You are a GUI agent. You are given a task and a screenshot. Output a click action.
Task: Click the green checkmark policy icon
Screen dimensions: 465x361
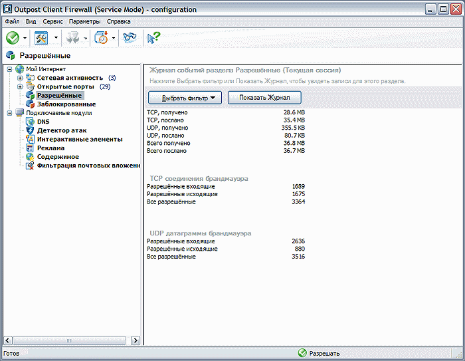[x=13, y=38]
